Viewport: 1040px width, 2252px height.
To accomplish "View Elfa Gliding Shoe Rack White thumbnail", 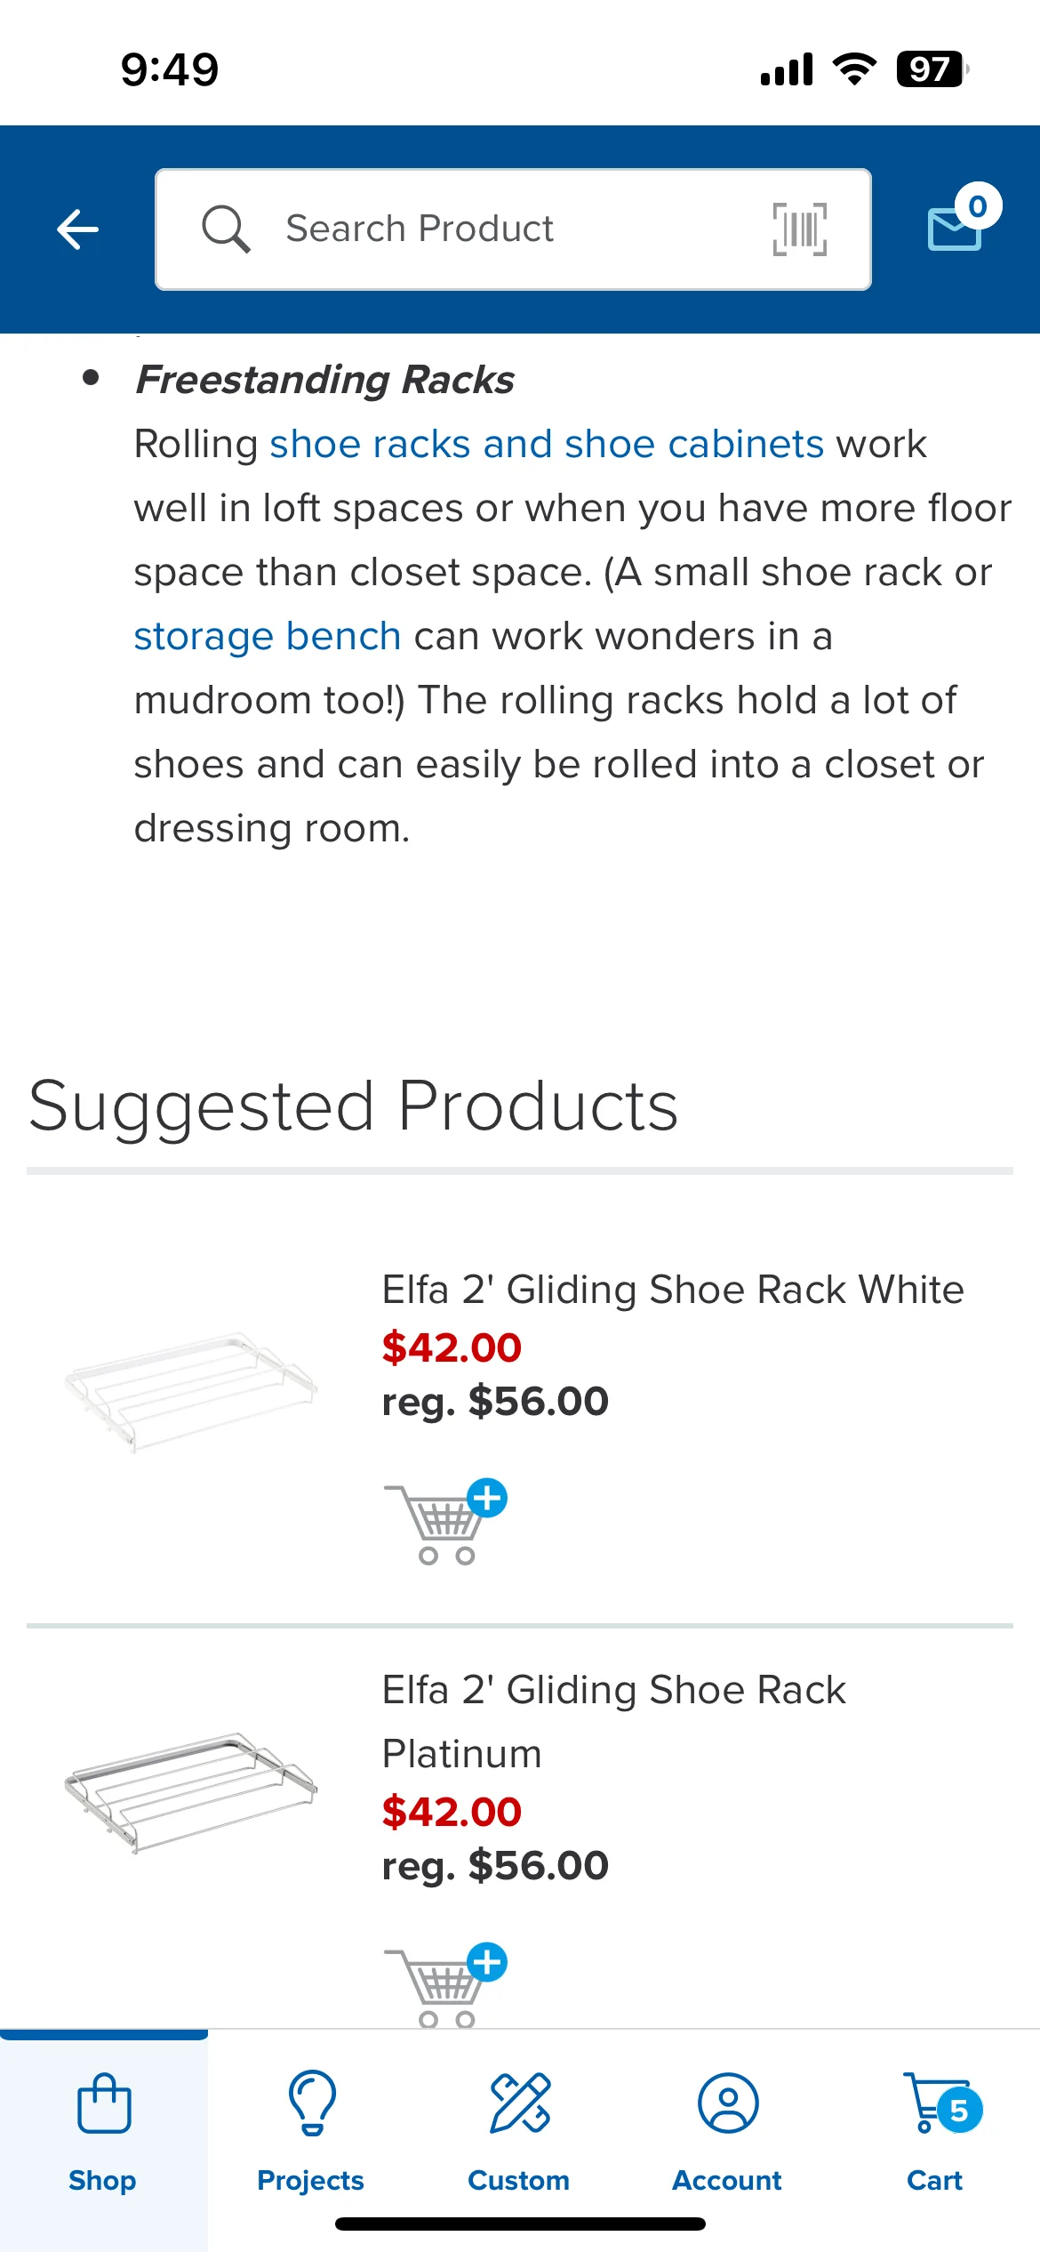I will pos(190,1390).
